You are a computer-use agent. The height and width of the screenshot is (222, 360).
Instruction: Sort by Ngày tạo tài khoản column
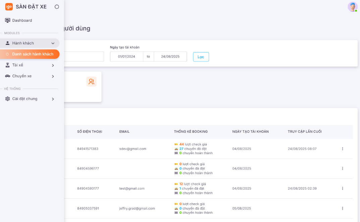click(x=250, y=132)
